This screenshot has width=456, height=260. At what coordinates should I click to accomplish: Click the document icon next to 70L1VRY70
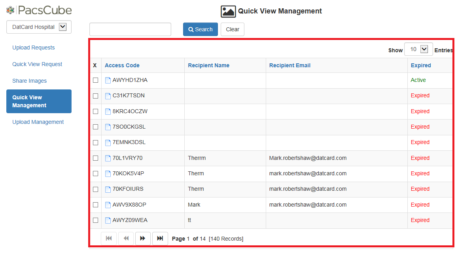(108, 158)
